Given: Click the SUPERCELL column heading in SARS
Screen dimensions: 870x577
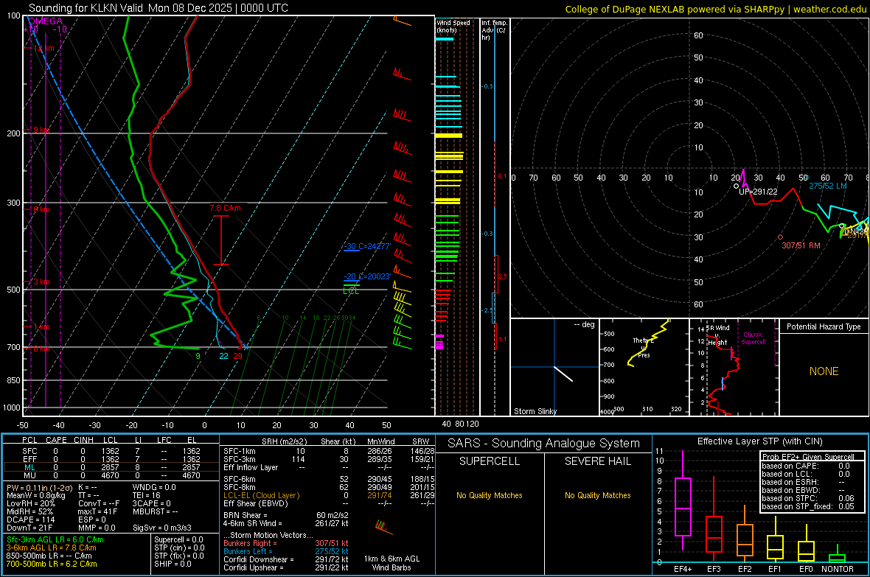Looking at the screenshot, I should (x=490, y=461).
